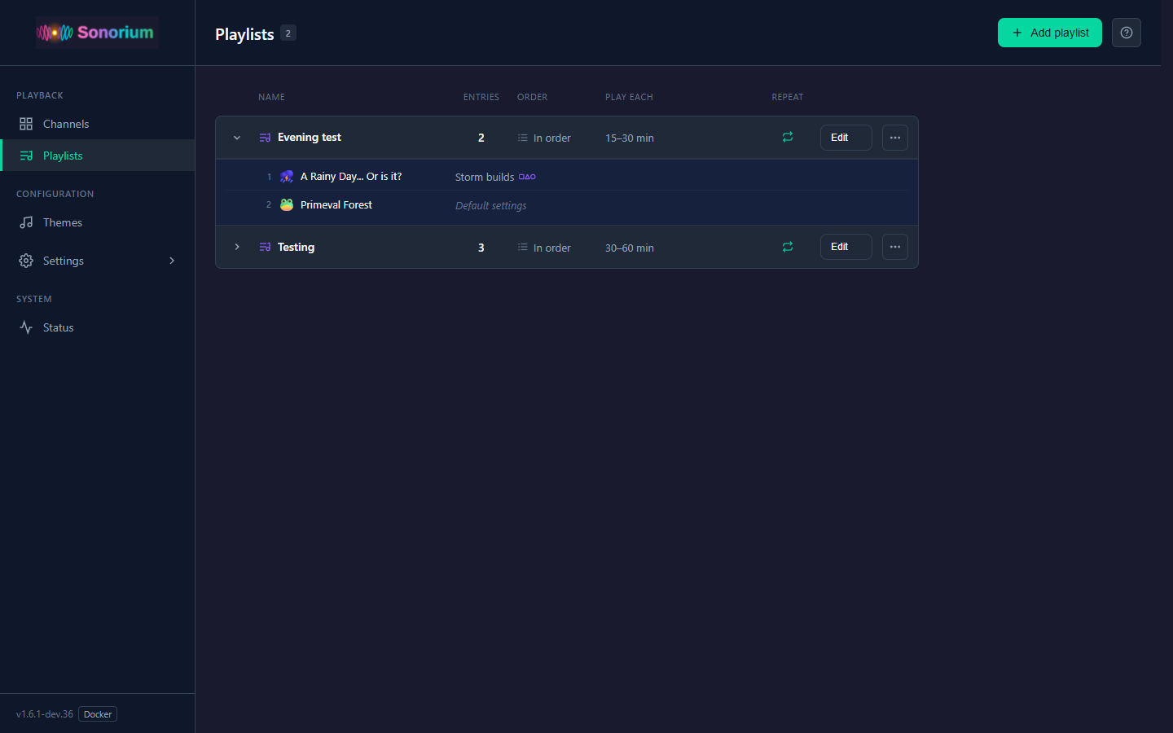Click the Status activity pulse icon

(x=26, y=327)
